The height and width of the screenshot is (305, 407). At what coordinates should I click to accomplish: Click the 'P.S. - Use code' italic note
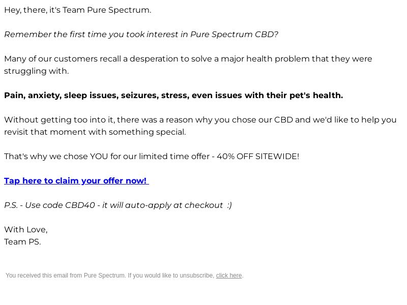click(x=118, y=205)
